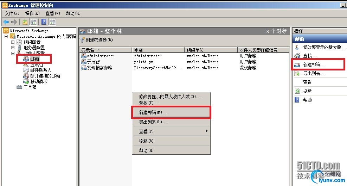Select the 邮箱 tree item
Screen dimensions: 347x186
tap(35, 59)
